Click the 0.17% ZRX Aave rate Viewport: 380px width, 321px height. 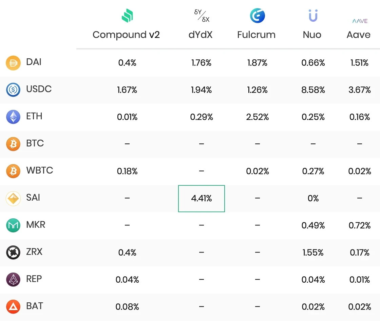[360, 253]
